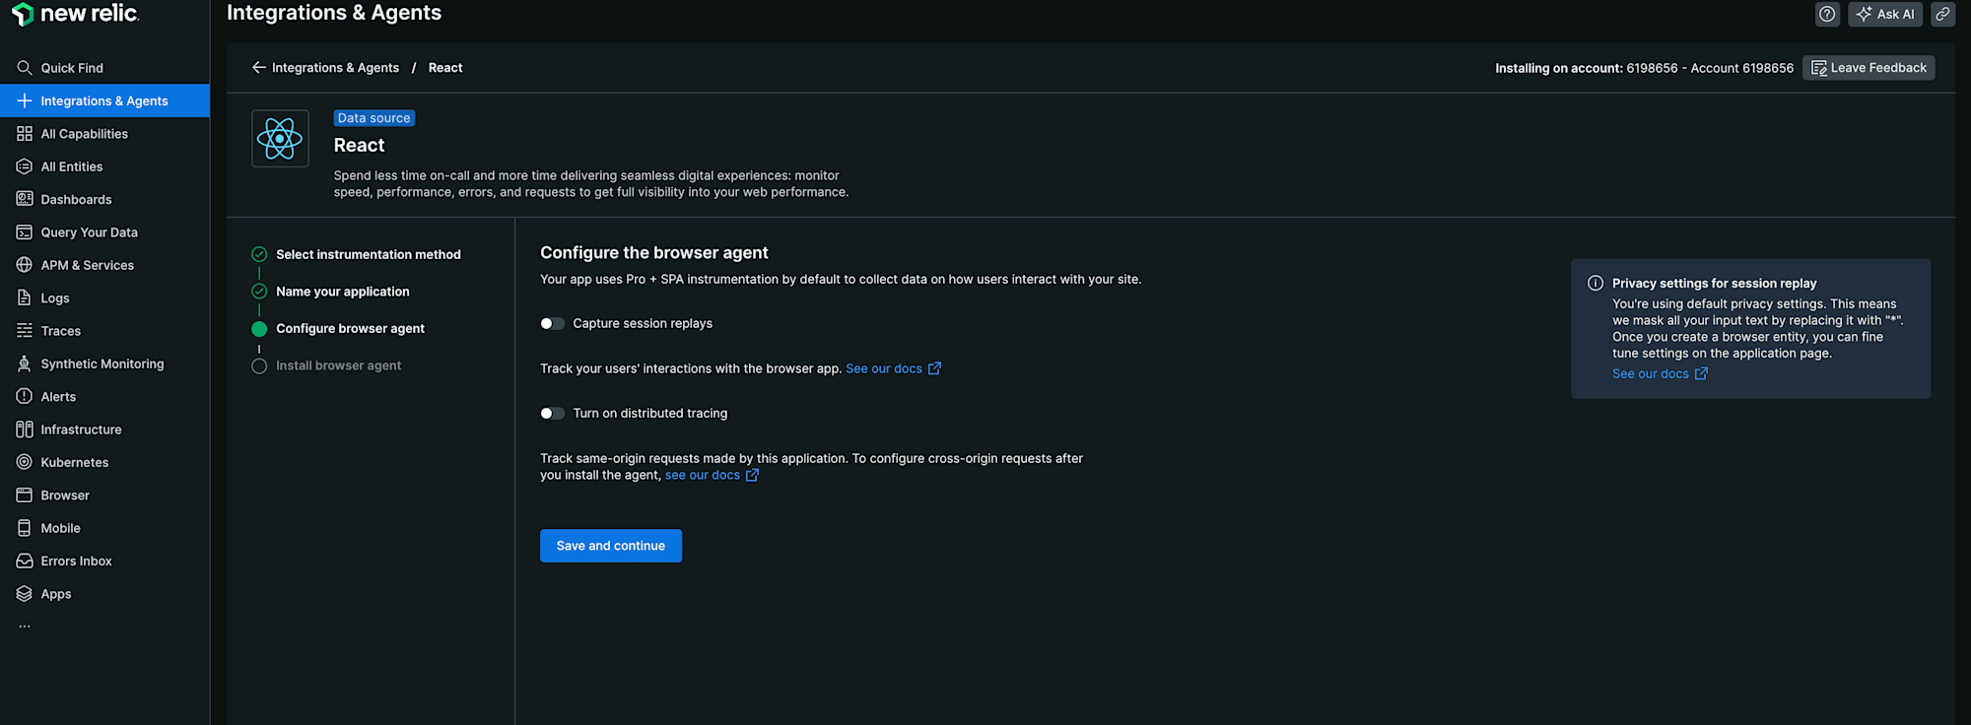Go to All Capabilities
This screenshot has width=1971, height=725.
[104, 134]
